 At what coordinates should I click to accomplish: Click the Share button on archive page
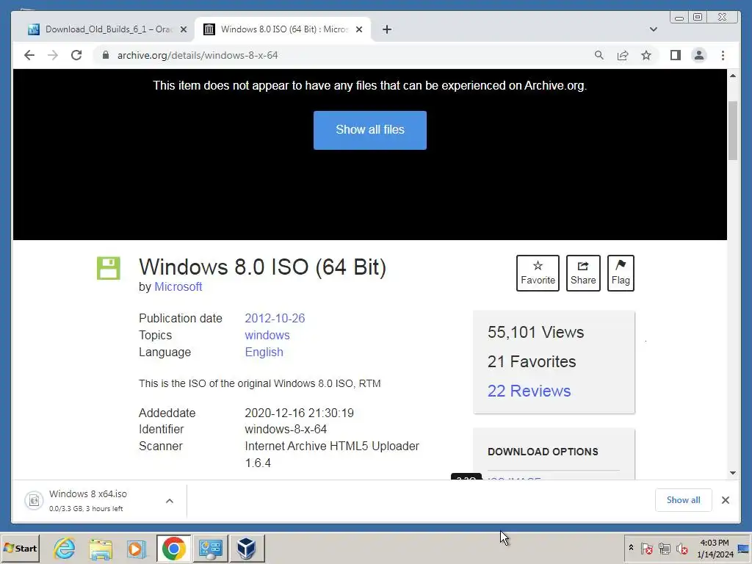[x=583, y=273]
